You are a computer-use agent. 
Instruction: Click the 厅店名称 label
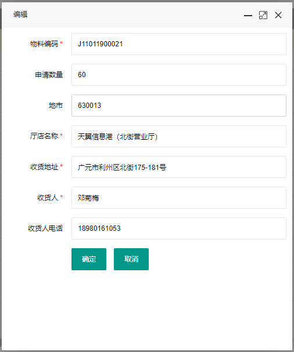pos(44,136)
